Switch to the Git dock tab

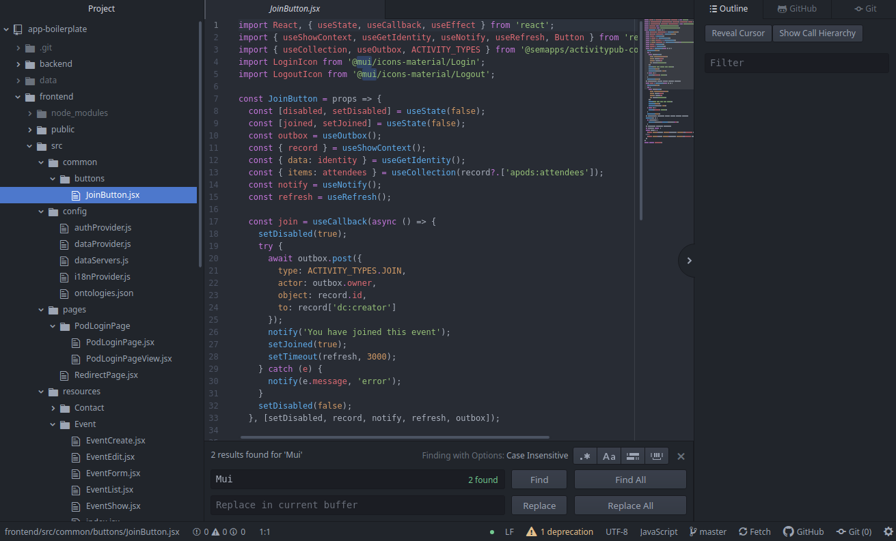coord(865,9)
